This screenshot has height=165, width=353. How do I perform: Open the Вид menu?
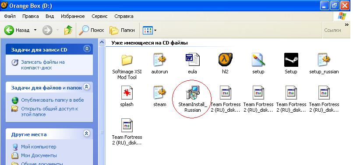(x=50, y=16)
